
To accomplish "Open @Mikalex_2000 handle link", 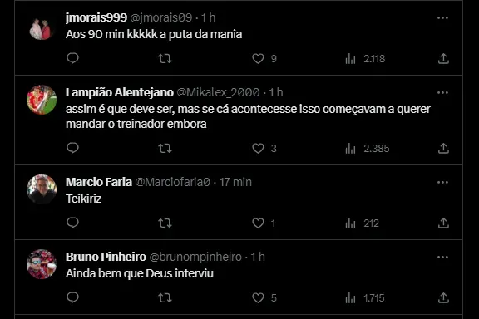I will coord(218,92).
